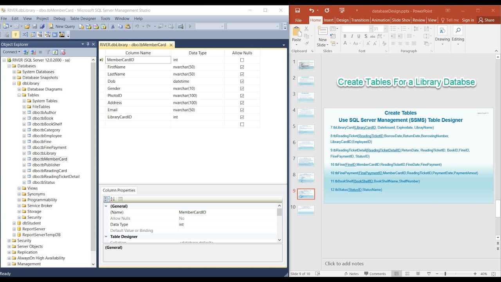The image size is (501, 282).
Task: Toggle Allow Nulls checkbox for Address
Action: 242,103
